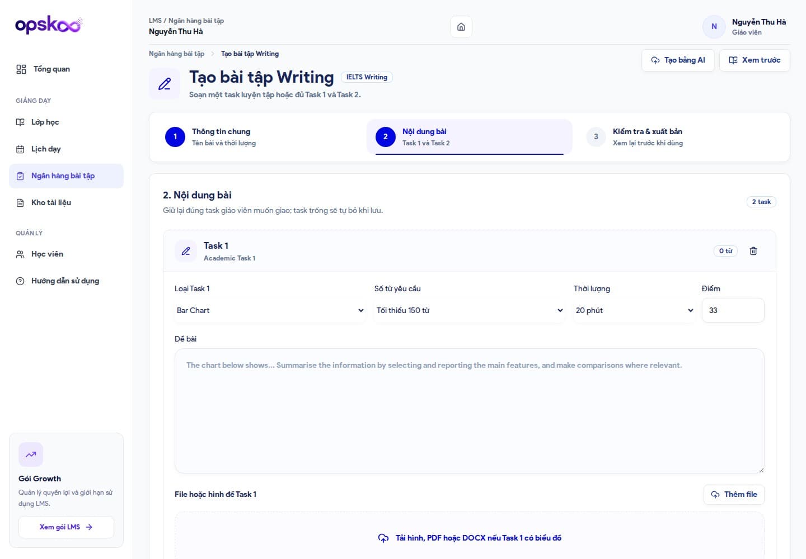Click the upload cloud icon in the drop zone
Screen dimensions: 806x559
(383, 538)
